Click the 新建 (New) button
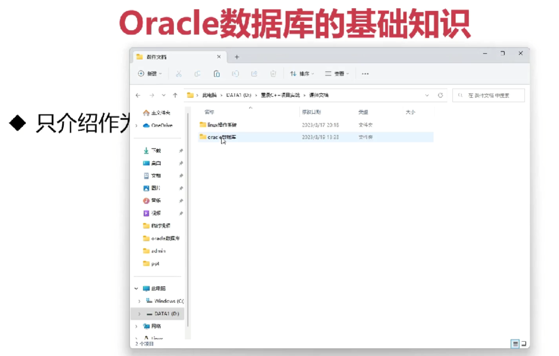The width and height of the screenshot is (559, 356). (150, 74)
